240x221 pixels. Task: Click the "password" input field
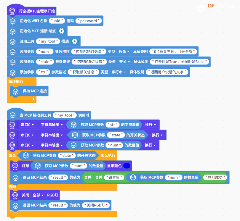point(89,21)
